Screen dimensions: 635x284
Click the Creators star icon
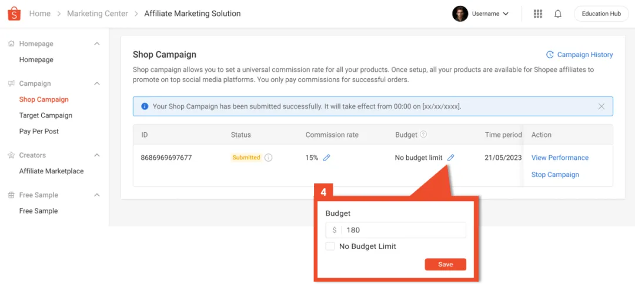pyautogui.click(x=11, y=155)
